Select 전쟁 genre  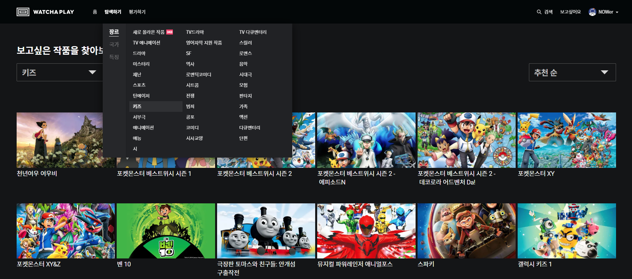(x=190, y=96)
